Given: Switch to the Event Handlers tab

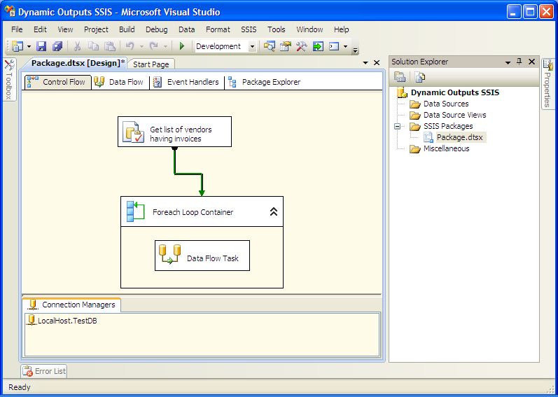Looking at the screenshot, I should coord(187,82).
